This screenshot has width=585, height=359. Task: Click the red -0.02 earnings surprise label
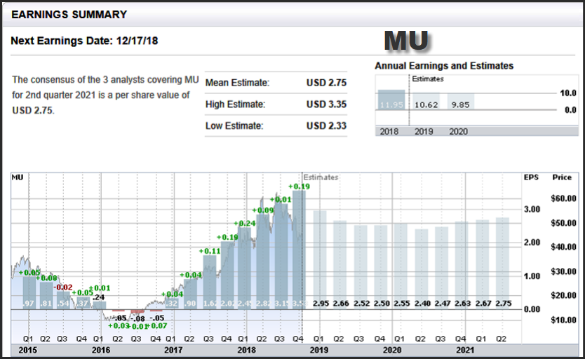point(63,287)
